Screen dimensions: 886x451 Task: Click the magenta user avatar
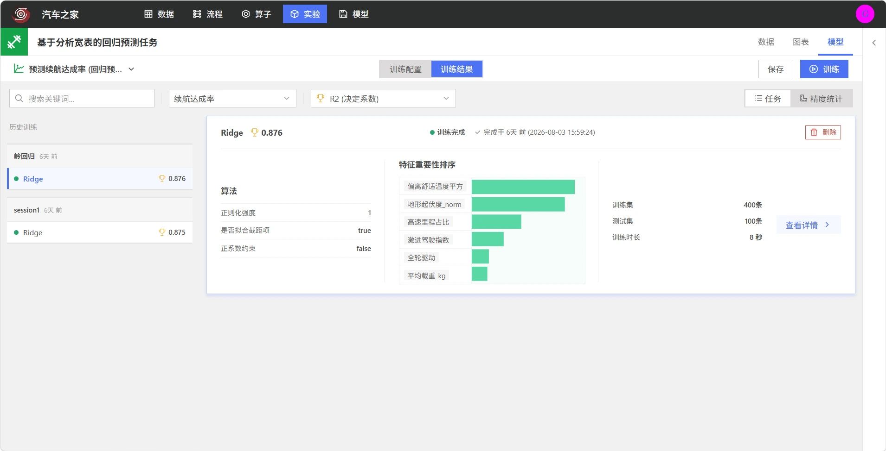(x=865, y=14)
